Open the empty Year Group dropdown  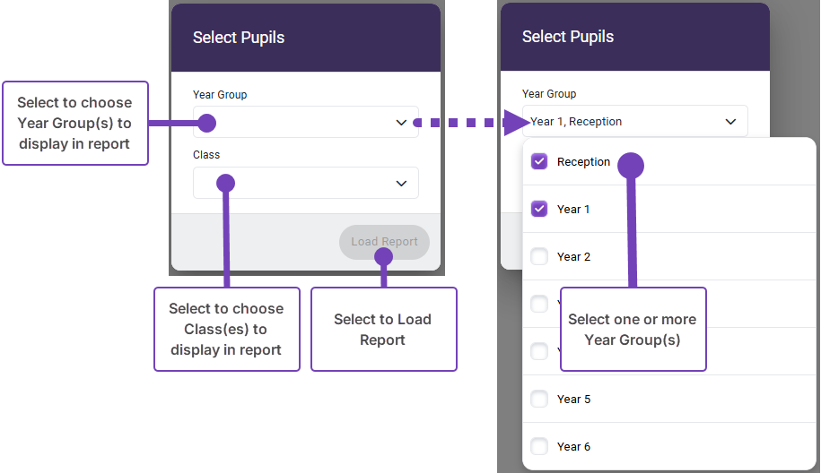point(401,123)
